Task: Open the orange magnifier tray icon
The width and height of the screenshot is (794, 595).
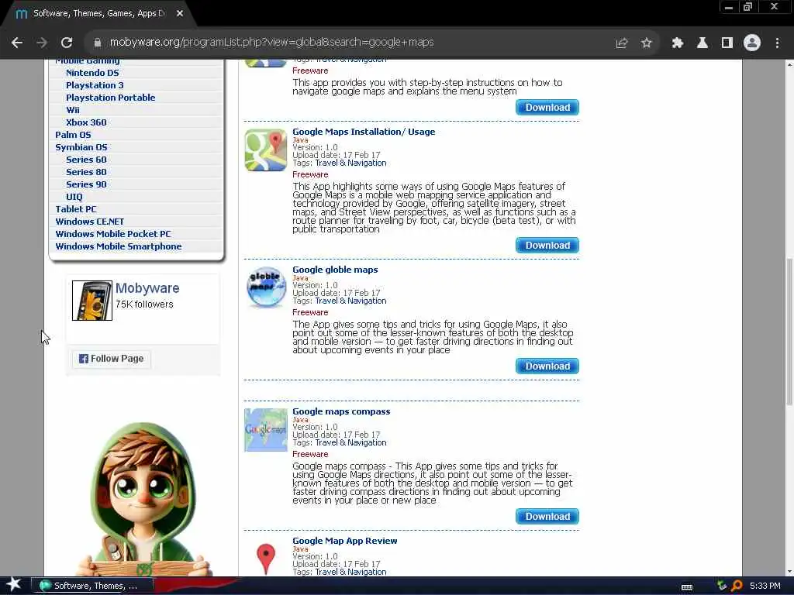Action: pyautogui.click(x=737, y=586)
